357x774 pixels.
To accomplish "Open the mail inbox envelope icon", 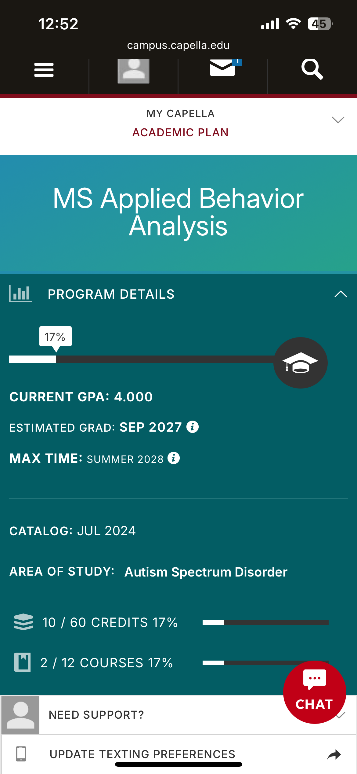I will click(x=223, y=68).
